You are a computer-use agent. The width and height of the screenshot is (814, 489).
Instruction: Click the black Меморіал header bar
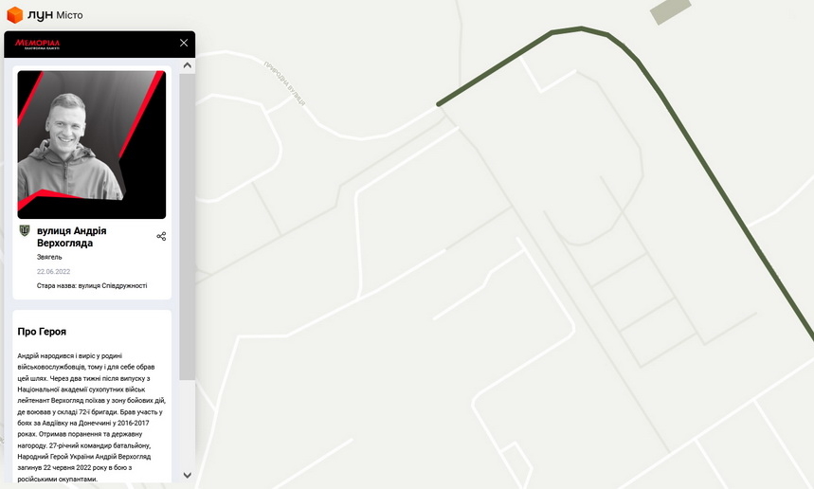click(x=99, y=44)
